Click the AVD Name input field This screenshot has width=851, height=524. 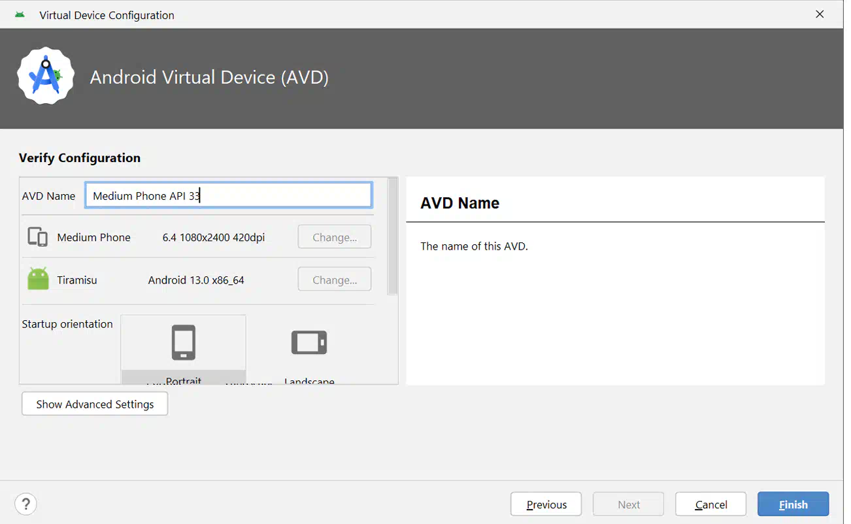pos(229,195)
